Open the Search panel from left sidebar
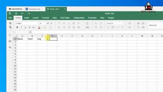Viewport: 163px width, 92px height. 10,35
